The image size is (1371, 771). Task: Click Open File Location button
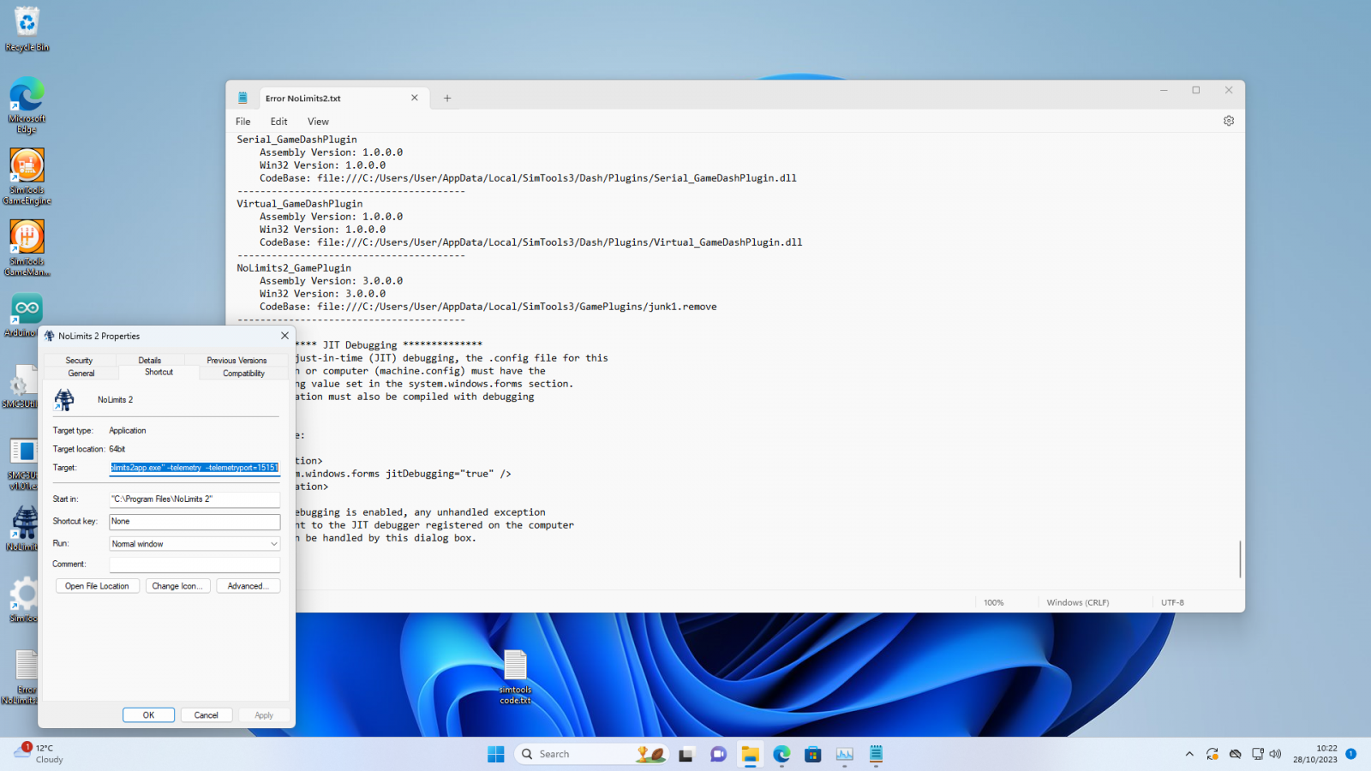click(97, 586)
